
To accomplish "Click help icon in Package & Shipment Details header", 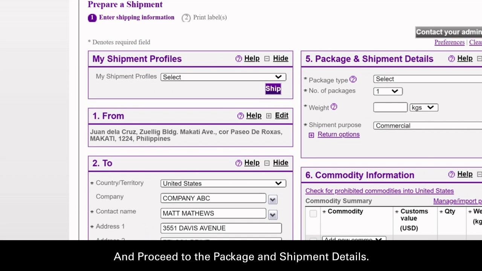I will click(451, 59).
